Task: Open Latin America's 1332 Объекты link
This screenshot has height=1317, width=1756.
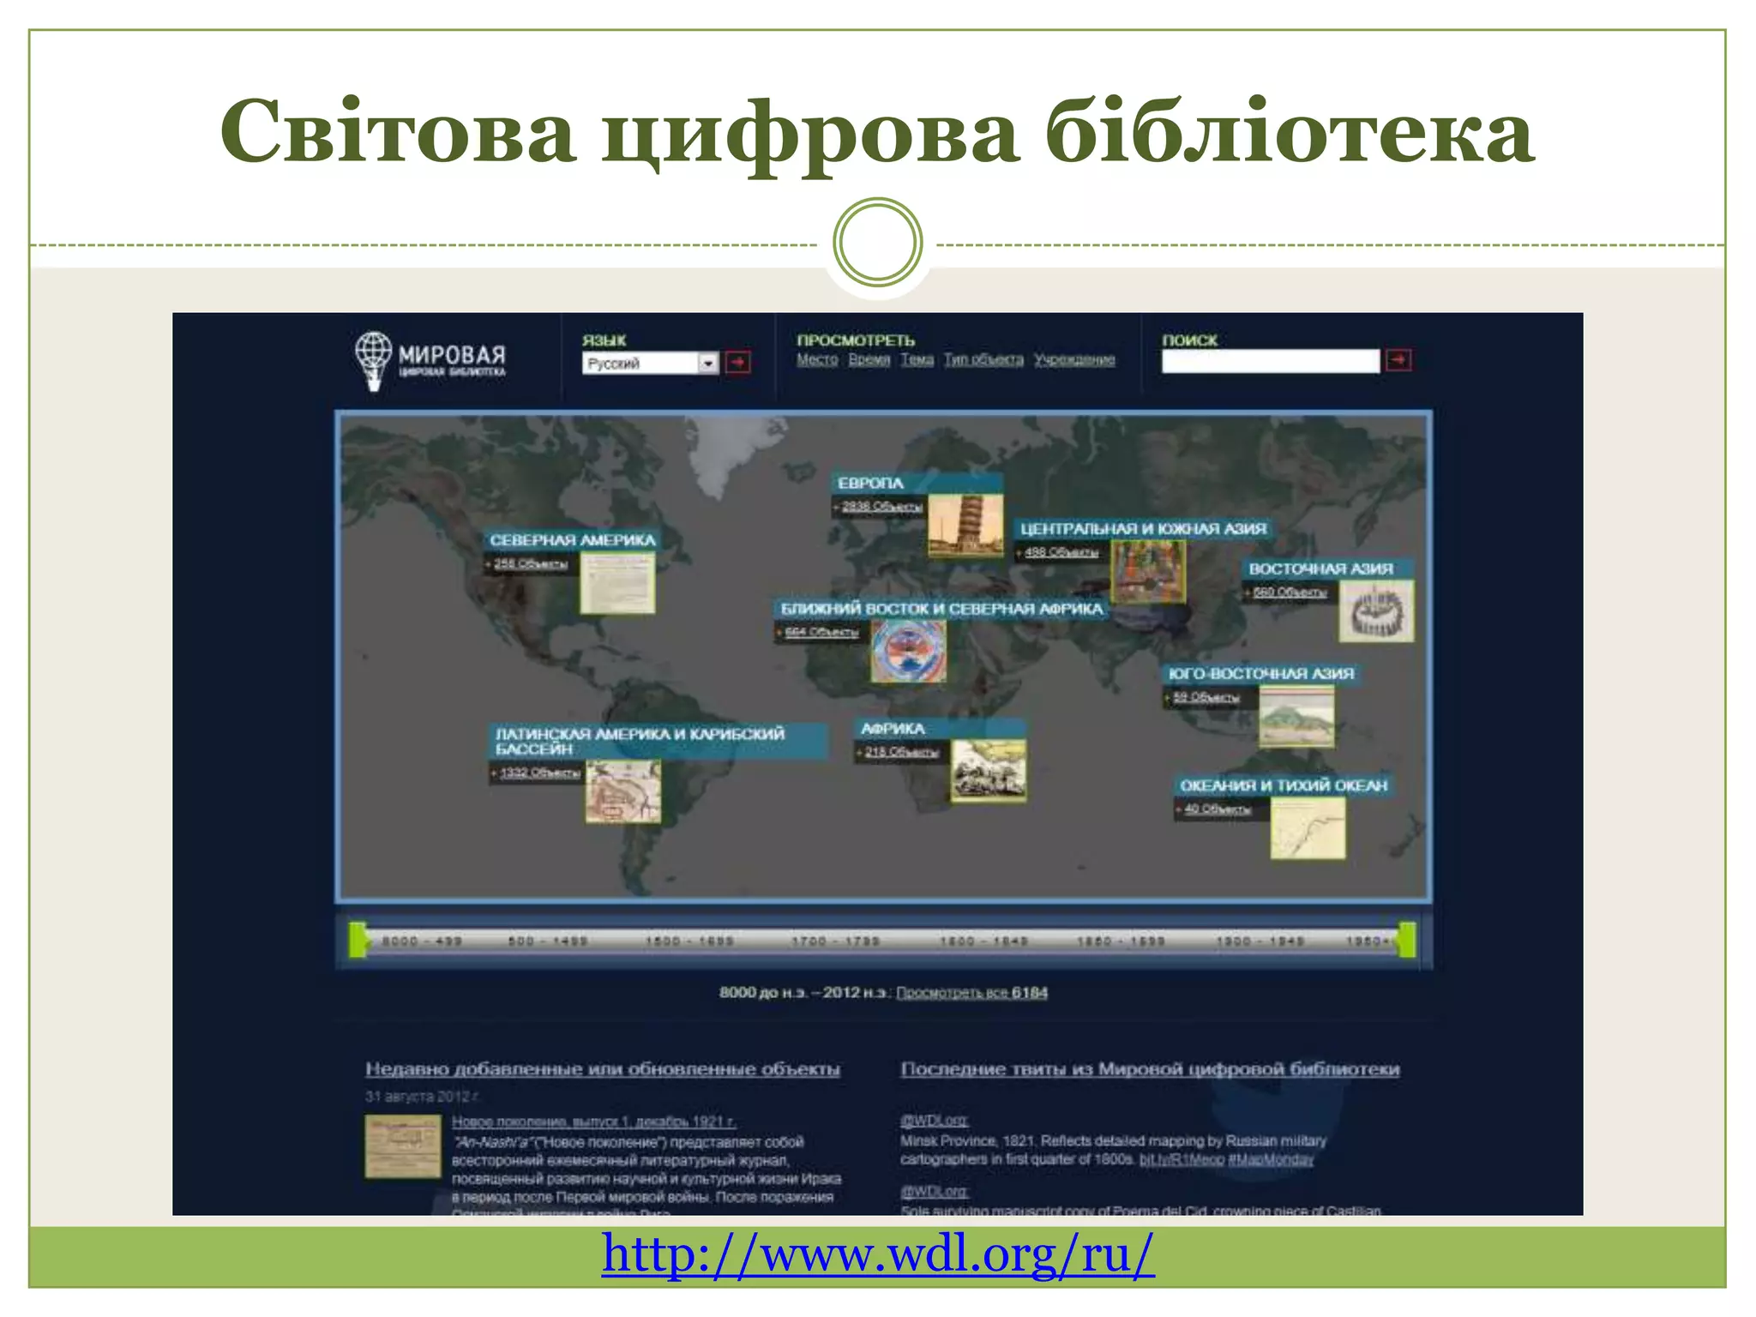Action: point(540,773)
